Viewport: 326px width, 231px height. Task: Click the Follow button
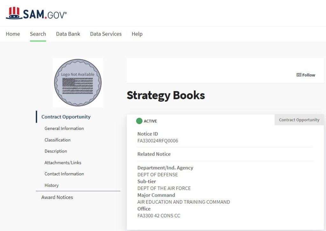306,75
